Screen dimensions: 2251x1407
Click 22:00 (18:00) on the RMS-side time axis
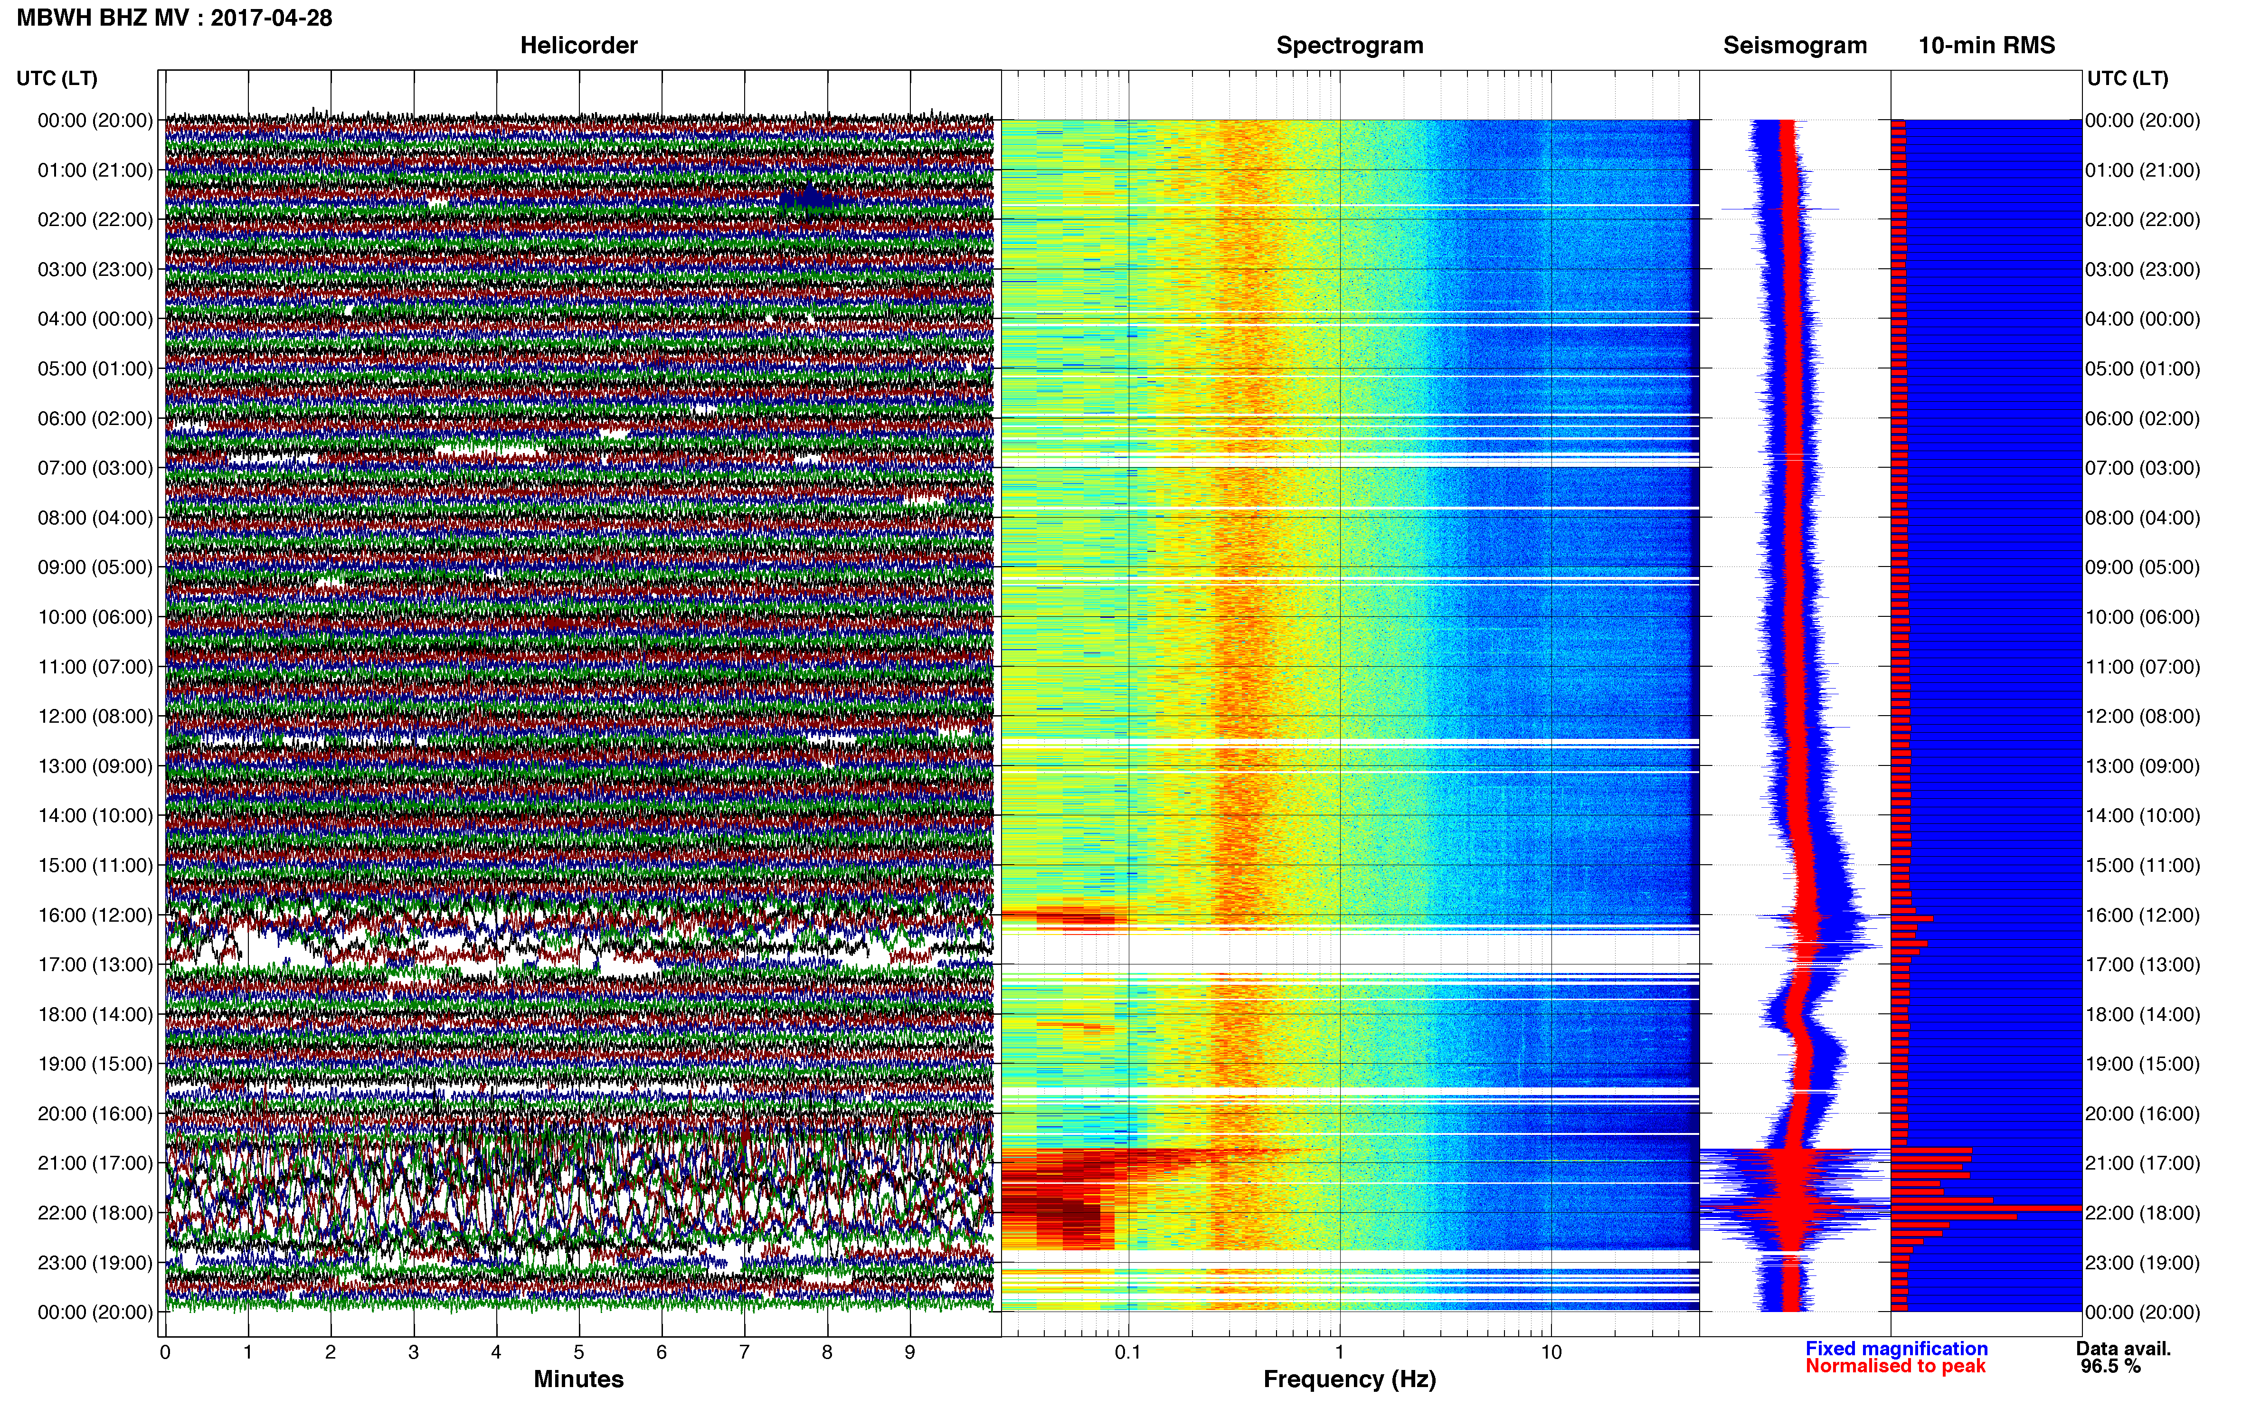tap(2143, 1212)
